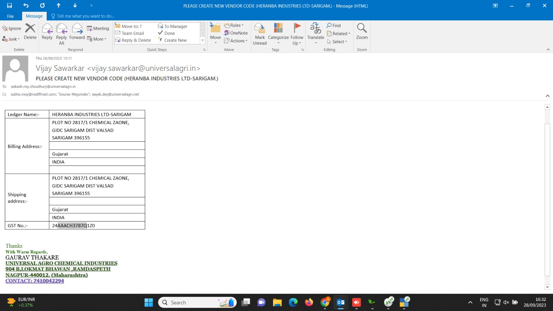Forward this email message
Viewport: 553px width, 311px height.
[77, 32]
